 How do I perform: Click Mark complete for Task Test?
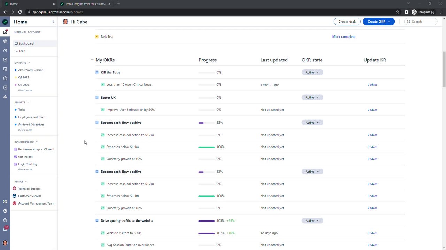(344, 36)
